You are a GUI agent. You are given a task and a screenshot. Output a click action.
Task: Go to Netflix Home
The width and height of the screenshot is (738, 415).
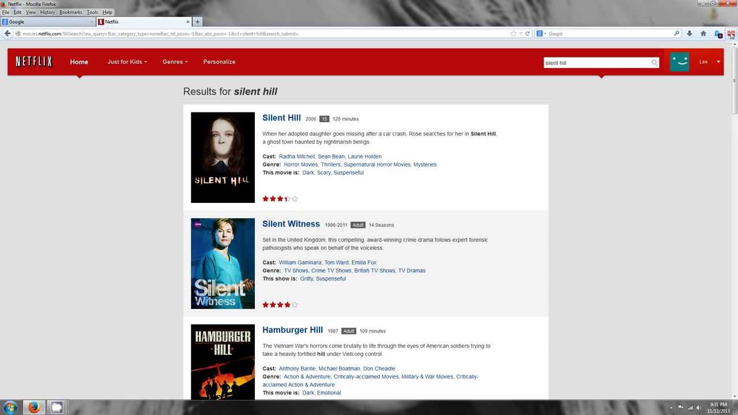(79, 62)
